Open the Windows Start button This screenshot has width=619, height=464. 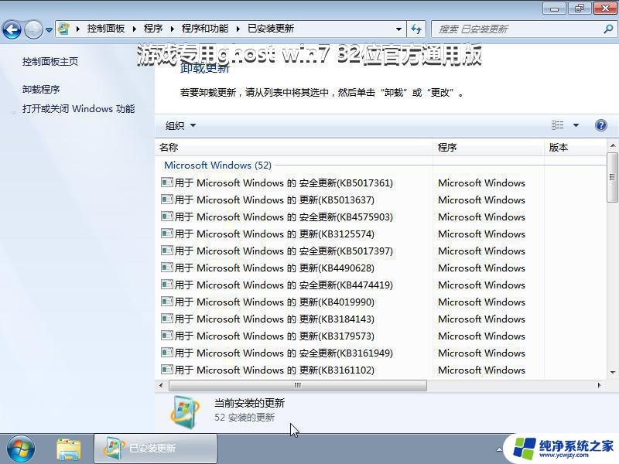click(21, 449)
